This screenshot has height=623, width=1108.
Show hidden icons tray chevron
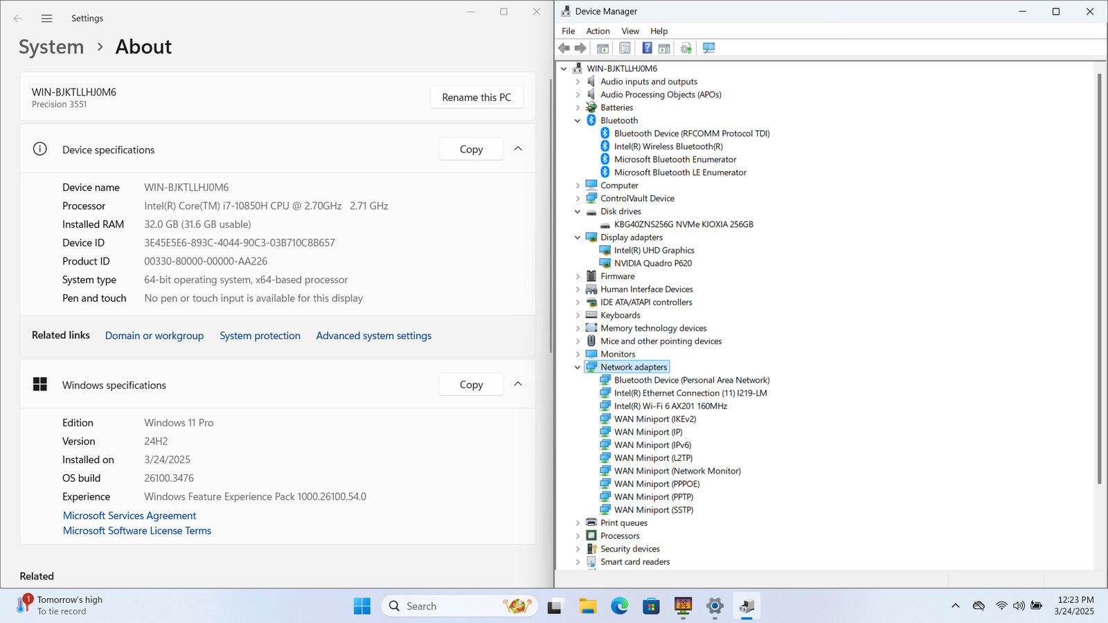pyautogui.click(x=956, y=606)
